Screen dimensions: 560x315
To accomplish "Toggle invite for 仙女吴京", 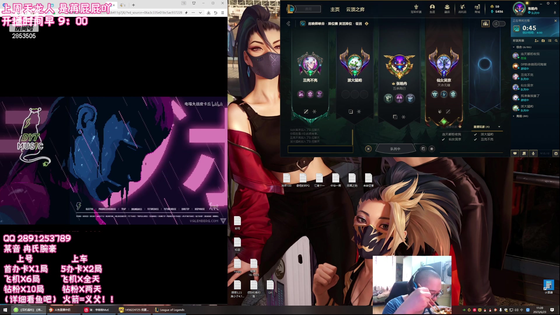I will pyautogui.click(x=452, y=139).
